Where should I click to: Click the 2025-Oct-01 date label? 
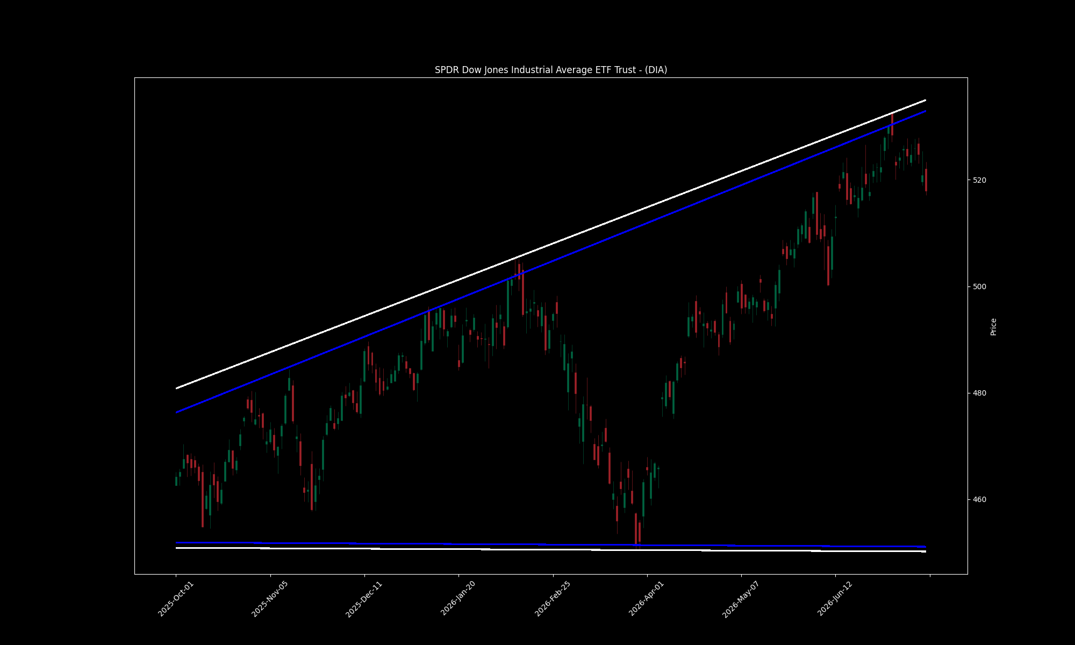[x=176, y=599]
